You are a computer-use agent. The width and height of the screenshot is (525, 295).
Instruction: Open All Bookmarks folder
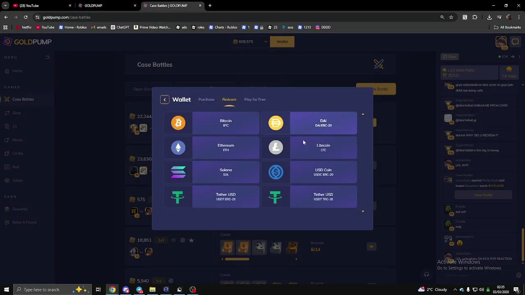click(x=507, y=27)
